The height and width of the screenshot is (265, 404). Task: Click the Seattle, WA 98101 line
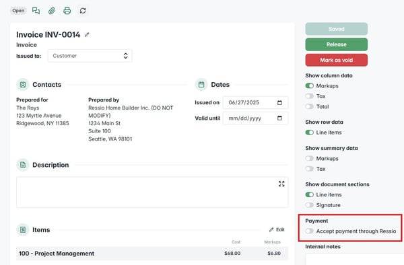tap(110, 139)
